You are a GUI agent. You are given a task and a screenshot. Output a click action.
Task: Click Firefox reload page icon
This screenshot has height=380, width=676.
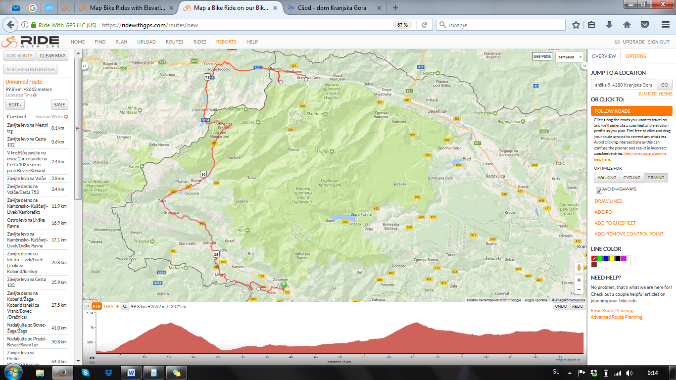pyautogui.click(x=424, y=25)
